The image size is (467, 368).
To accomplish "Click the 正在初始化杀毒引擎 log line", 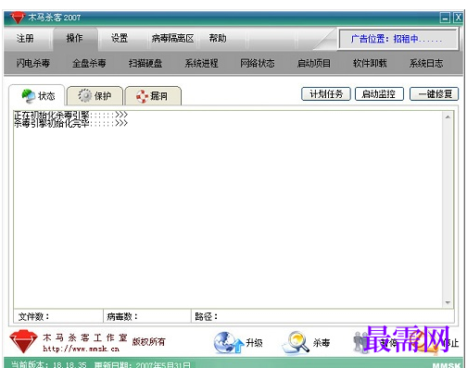I will tap(70, 115).
